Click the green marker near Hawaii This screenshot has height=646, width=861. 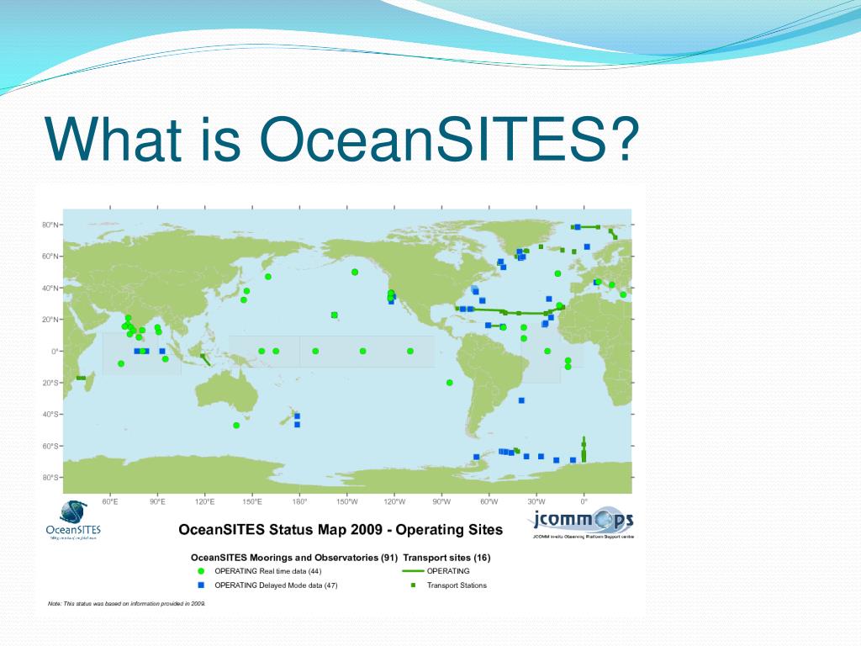[335, 315]
